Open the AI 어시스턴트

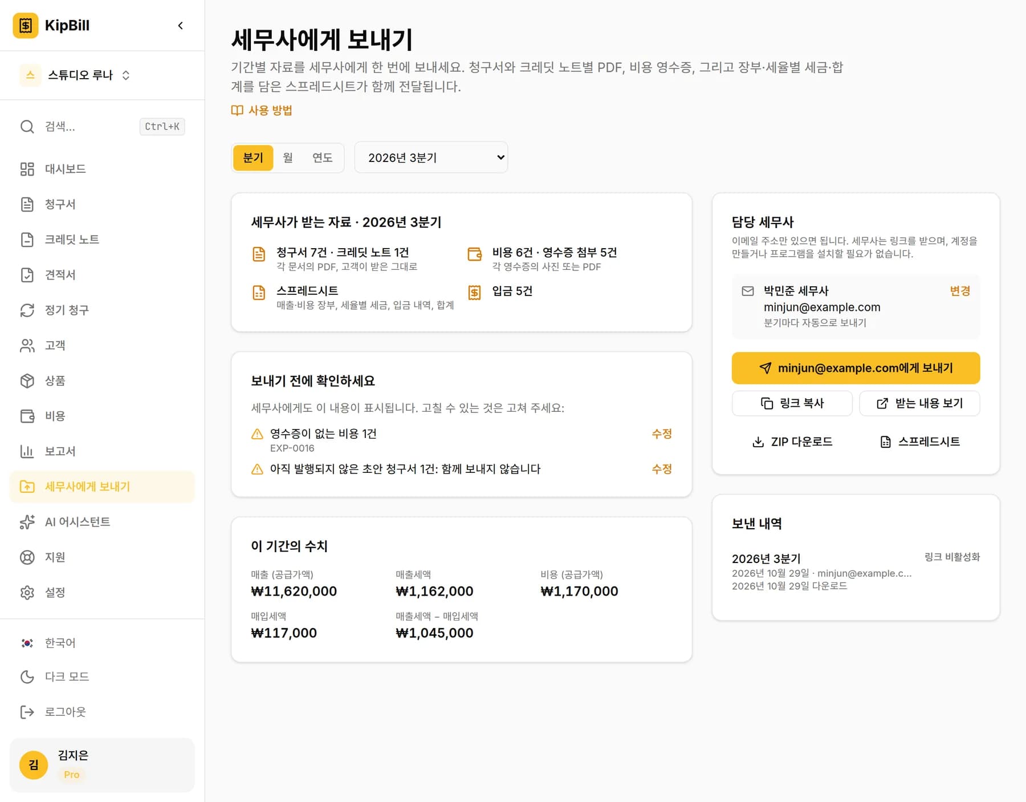tap(102, 522)
